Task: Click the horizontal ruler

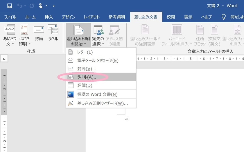Action: pos(190,59)
